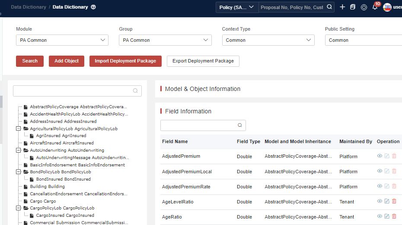The height and width of the screenshot is (225, 402).
Task: Delete the AgeRatio field
Action: (x=394, y=216)
